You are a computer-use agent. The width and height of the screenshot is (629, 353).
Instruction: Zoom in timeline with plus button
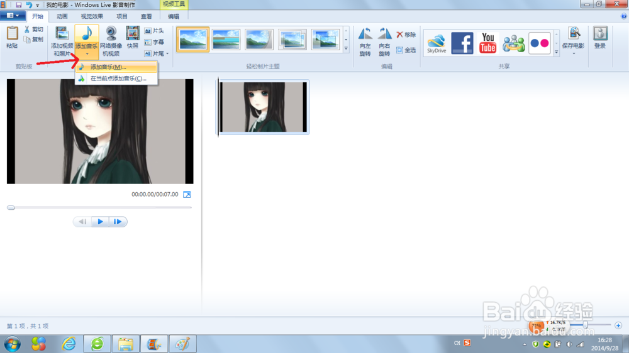618,325
